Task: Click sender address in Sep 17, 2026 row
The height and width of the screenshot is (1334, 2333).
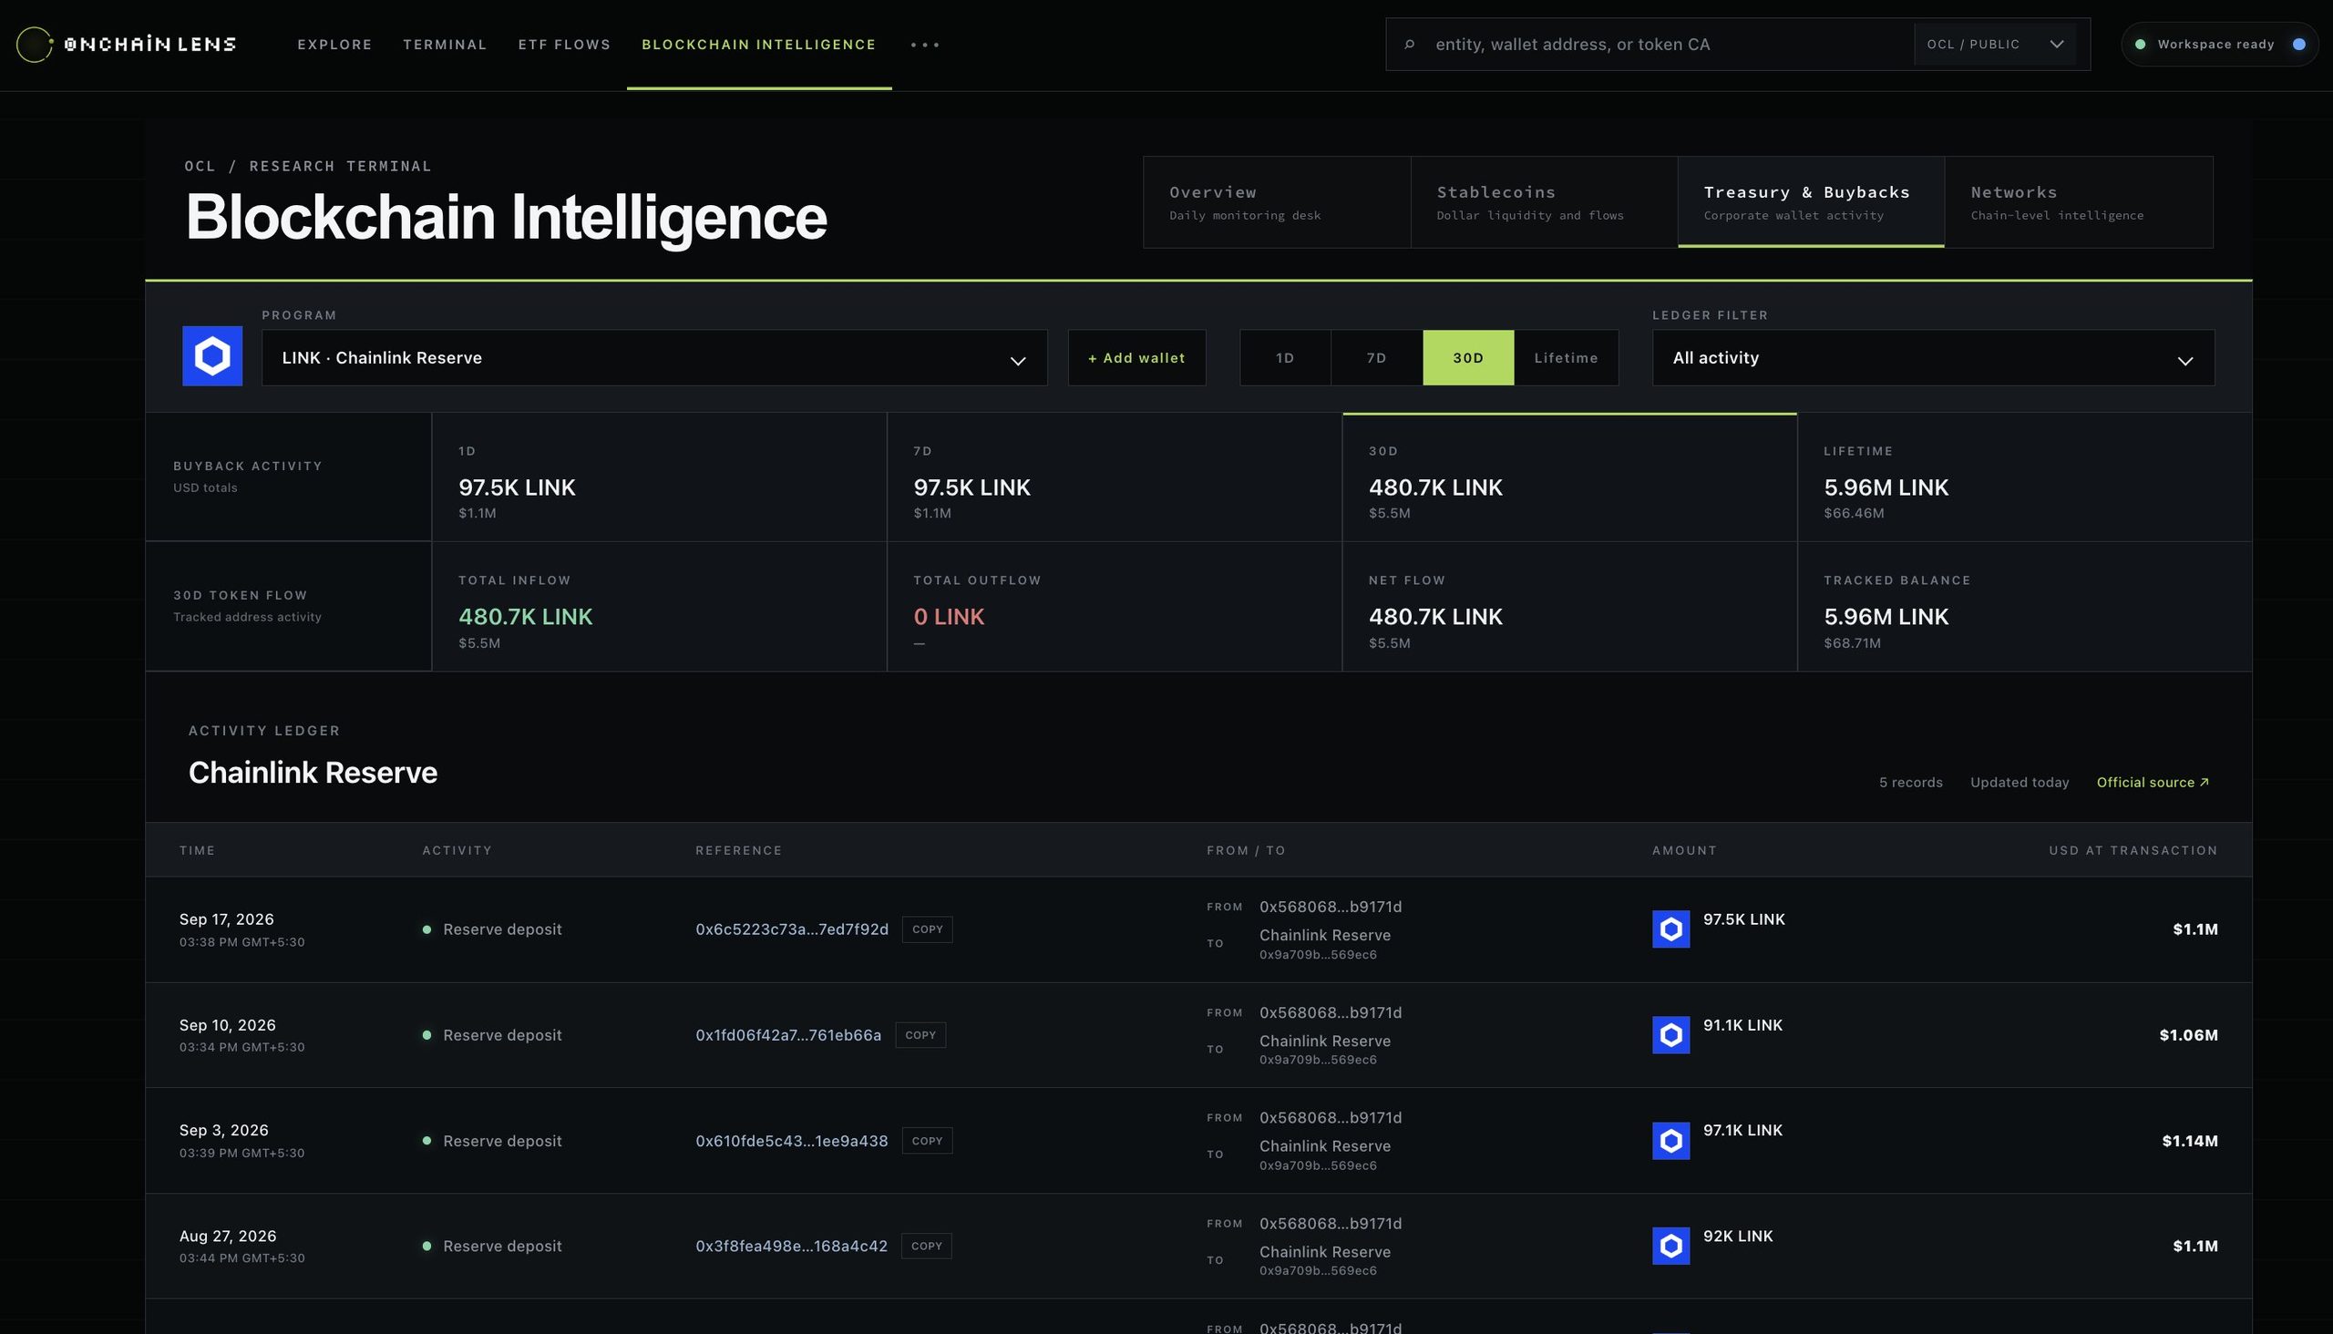Action: tap(1331, 907)
